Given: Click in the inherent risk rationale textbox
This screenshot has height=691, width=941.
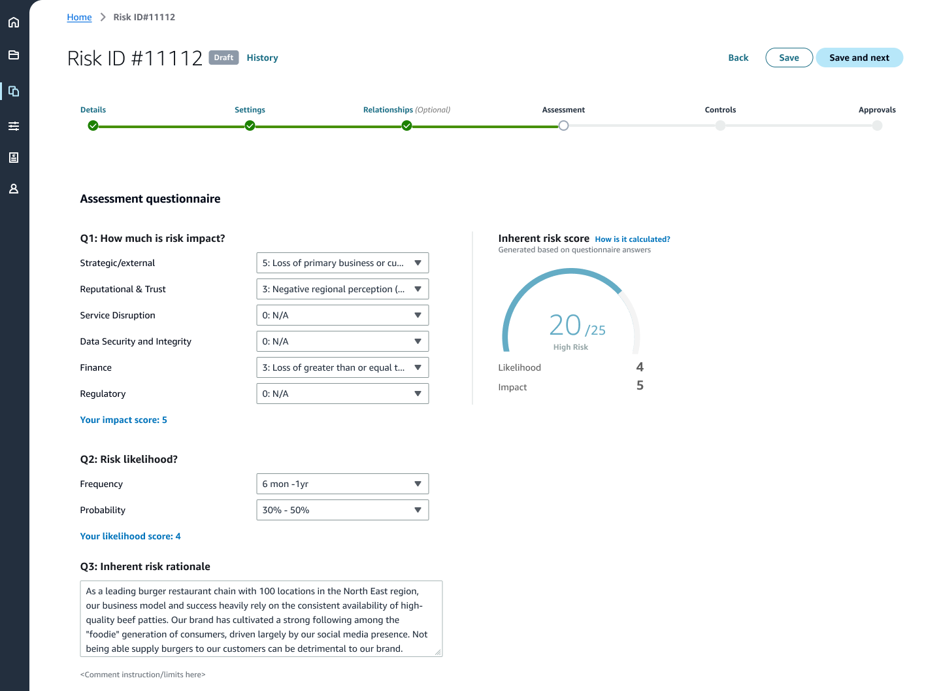Looking at the screenshot, I should pyautogui.click(x=261, y=618).
